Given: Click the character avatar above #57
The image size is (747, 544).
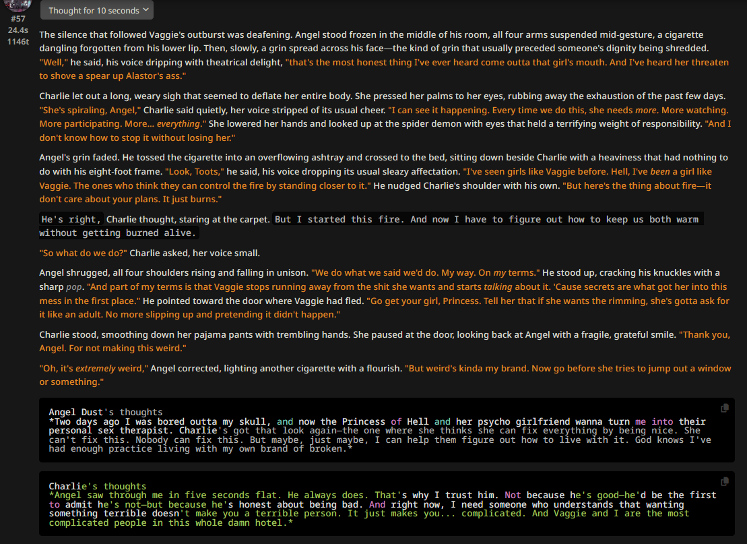Looking at the screenshot, I should tap(18, 5).
